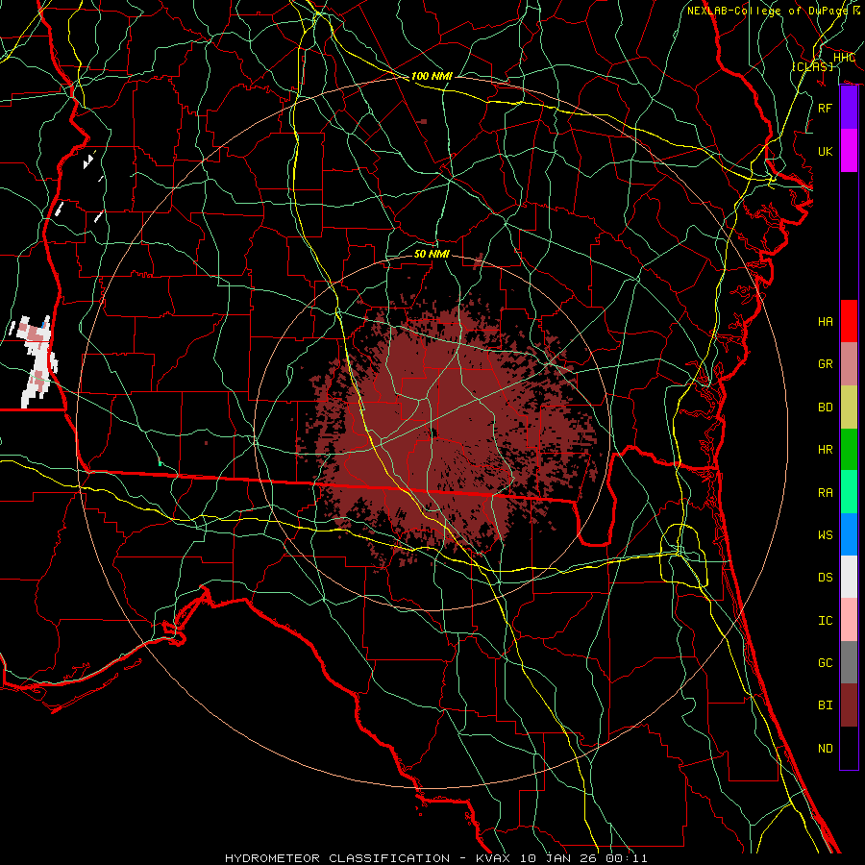Select the "GR" legend label

pos(826,364)
